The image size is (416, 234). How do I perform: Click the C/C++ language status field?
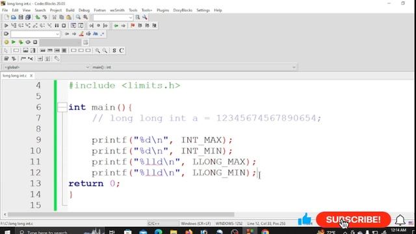point(163,224)
